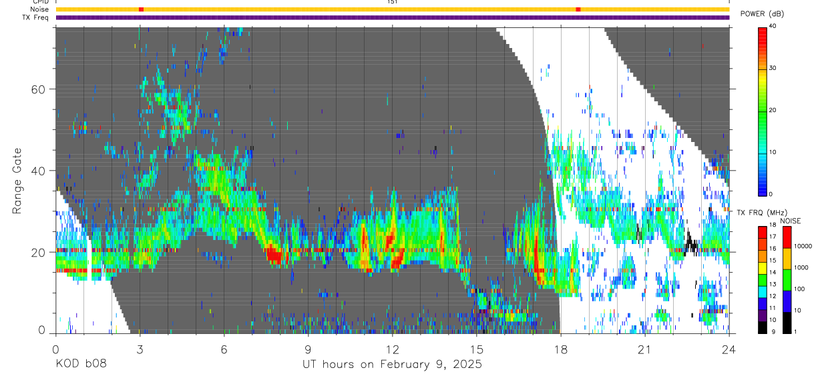The width and height of the screenshot is (820, 378).
Task: Click the TX FRQ (MHz) colorbar
Action: tap(763, 280)
